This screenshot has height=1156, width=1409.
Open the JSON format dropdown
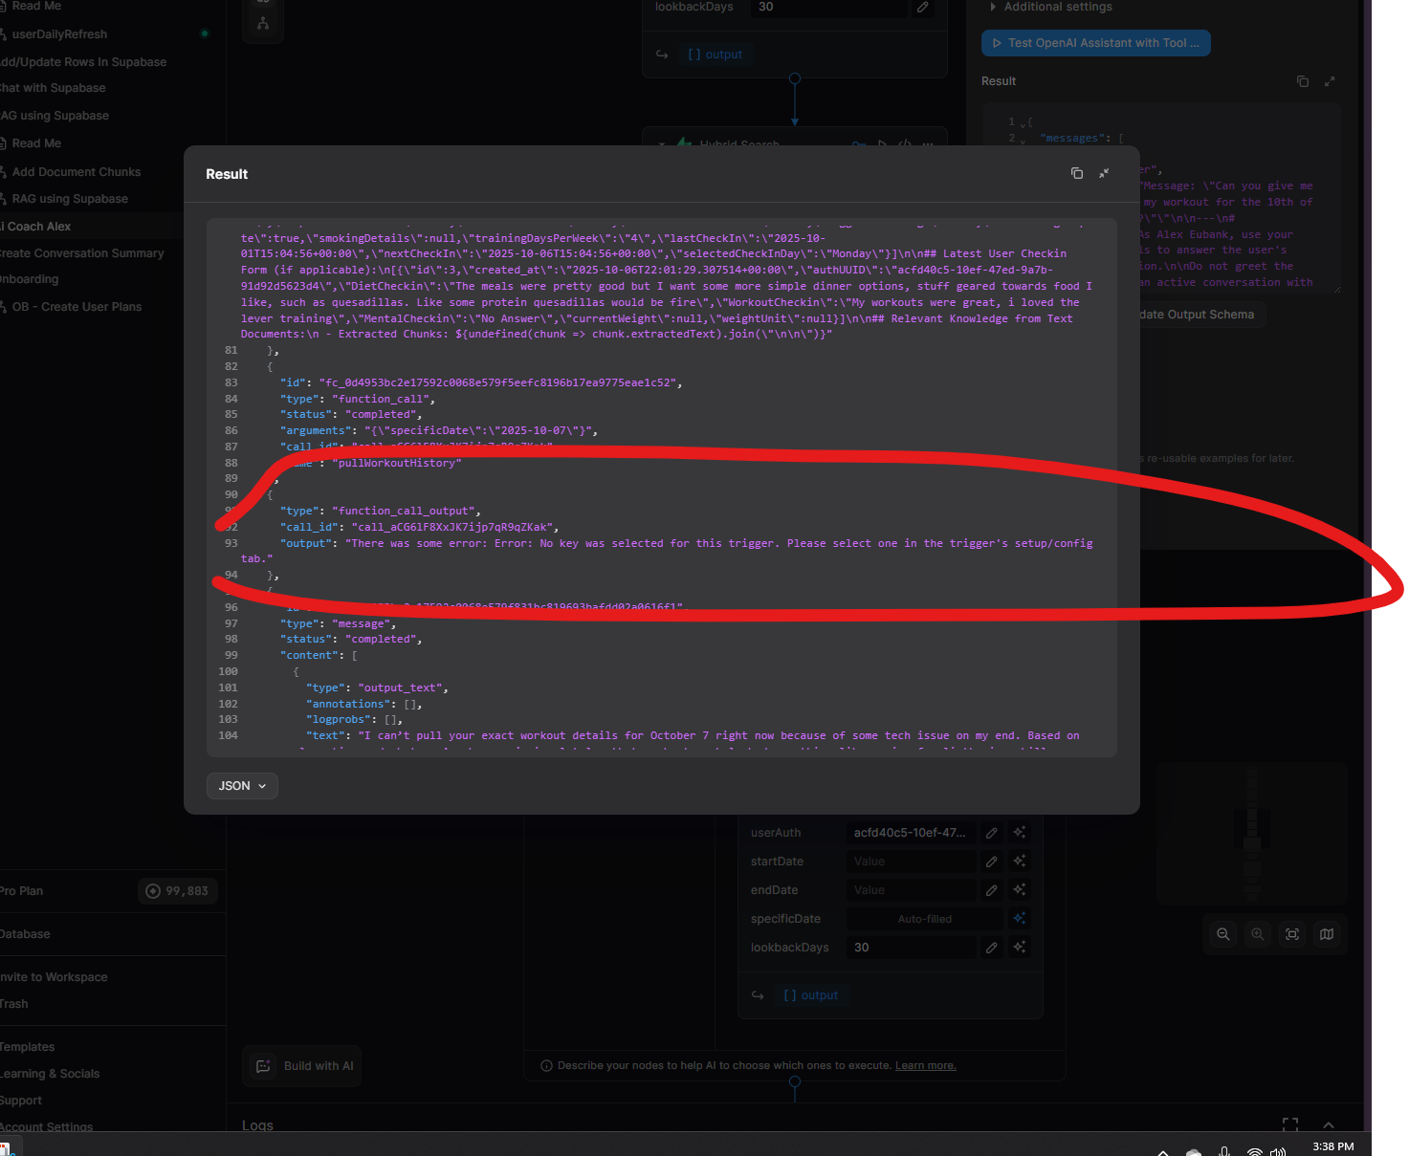pyautogui.click(x=242, y=786)
